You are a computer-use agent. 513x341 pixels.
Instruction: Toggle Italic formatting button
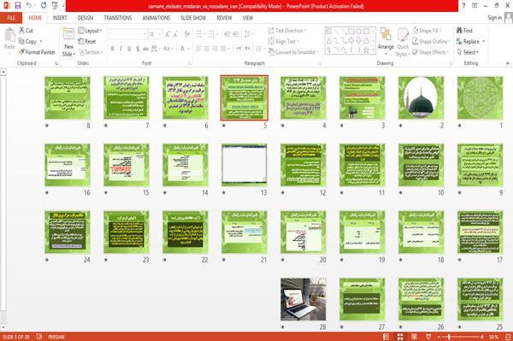pos(121,49)
